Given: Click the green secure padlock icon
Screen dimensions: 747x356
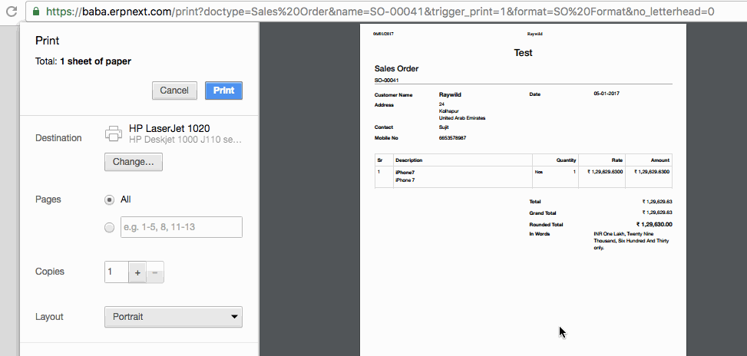Looking at the screenshot, I should pyautogui.click(x=36, y=11).
